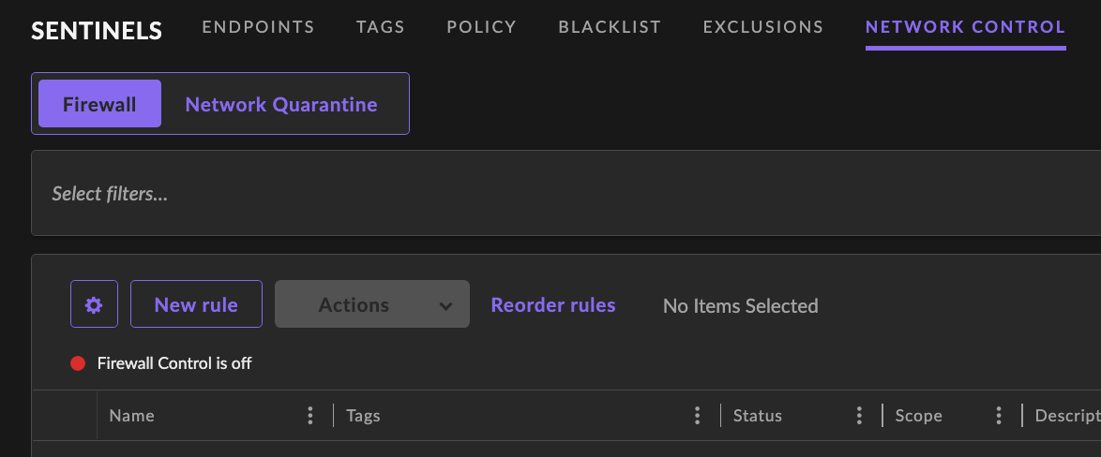The image size is (1101, 457).
Task: Open the Endpoints tab
Action: click(258, 27)
